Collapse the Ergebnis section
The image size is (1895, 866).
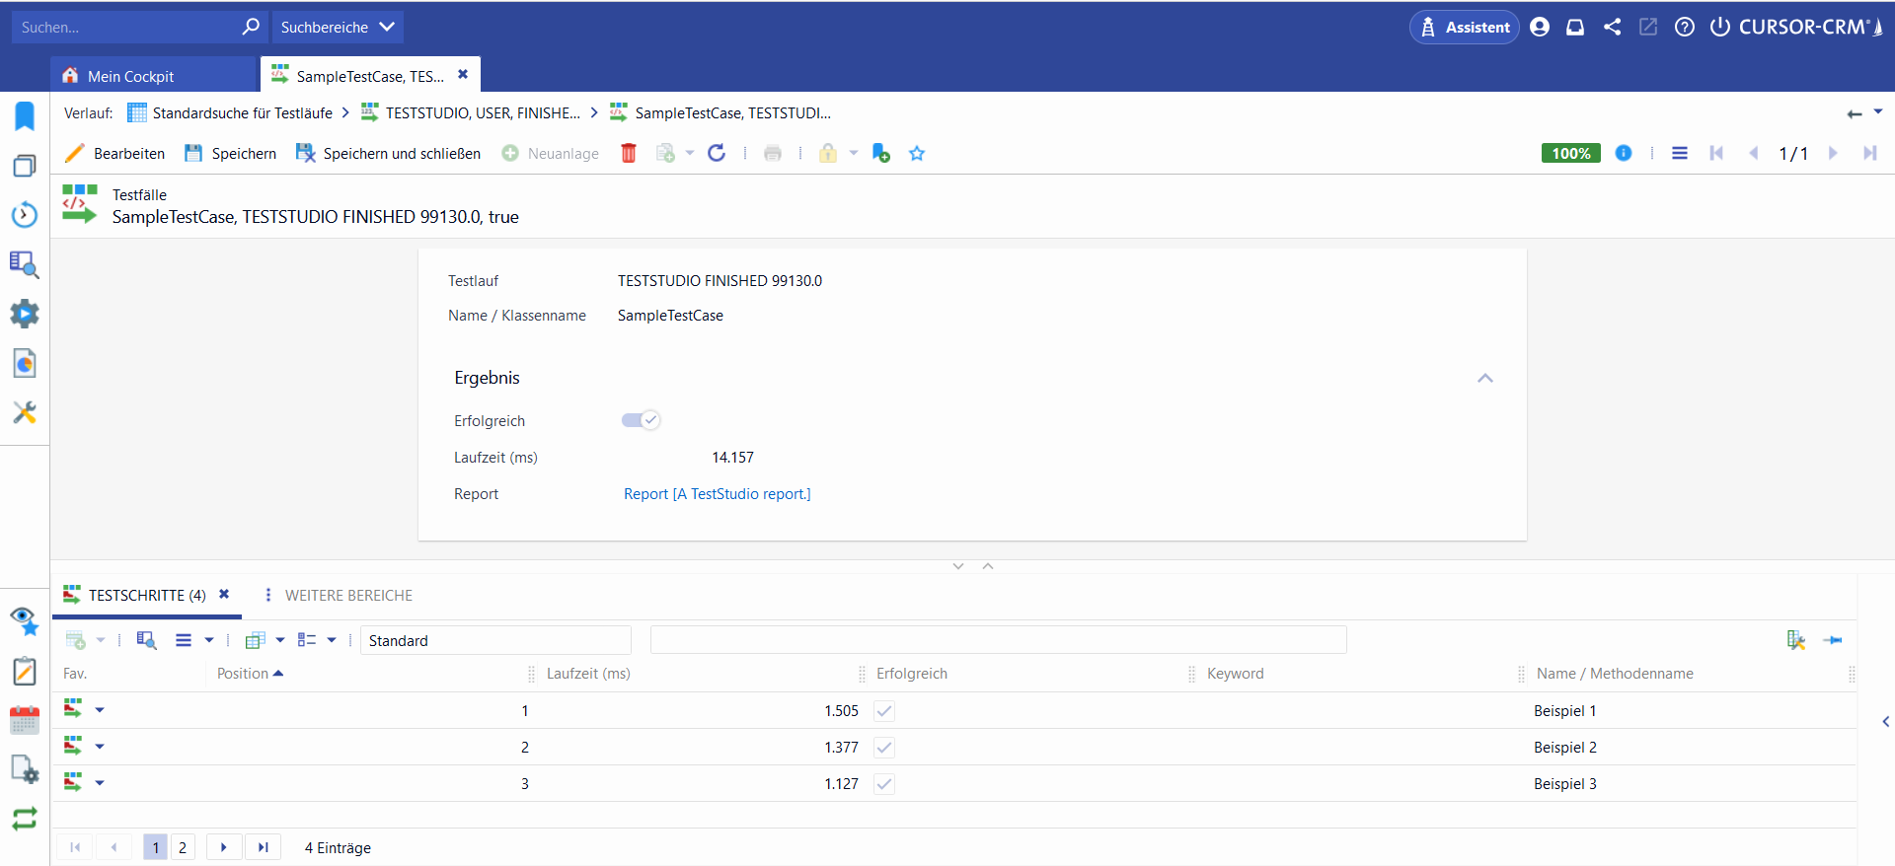point(1484,378)
